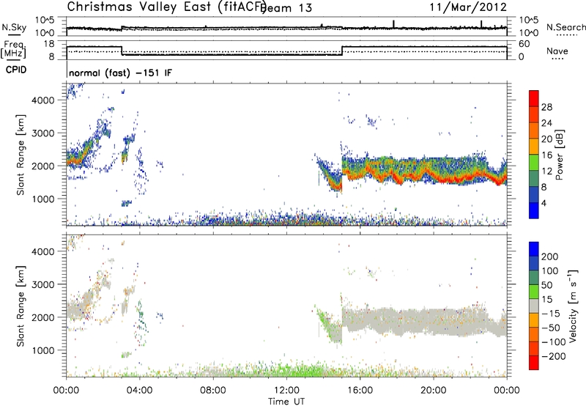
Task: Click the frequency step line at 15:00
Action: [x=342, y=51]
